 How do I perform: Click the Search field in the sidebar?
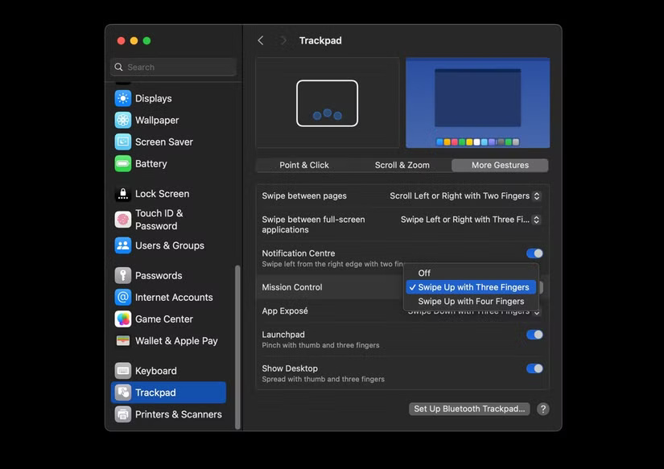click(x=171, y=67)
